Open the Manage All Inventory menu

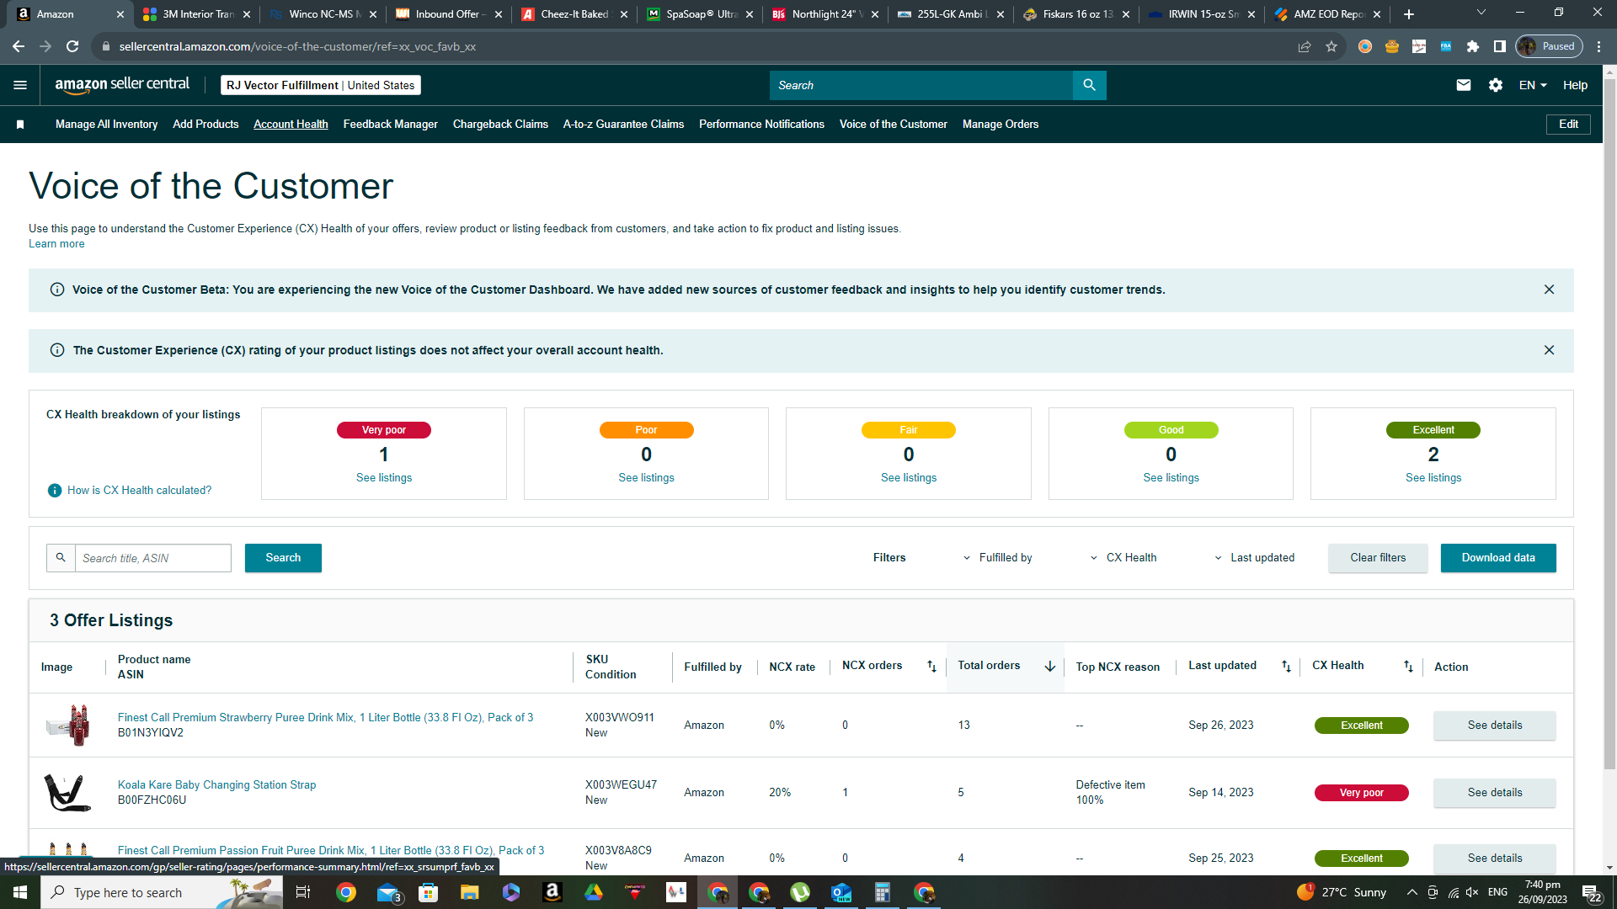106,125
